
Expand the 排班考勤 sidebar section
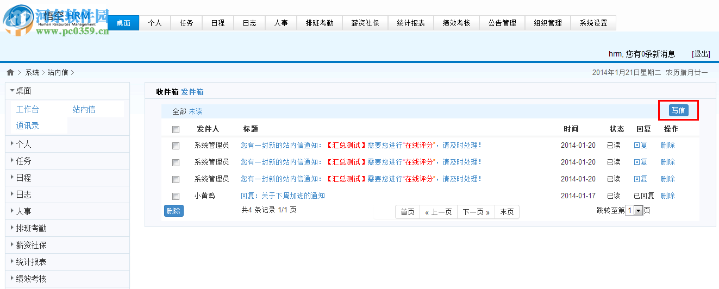67,228
